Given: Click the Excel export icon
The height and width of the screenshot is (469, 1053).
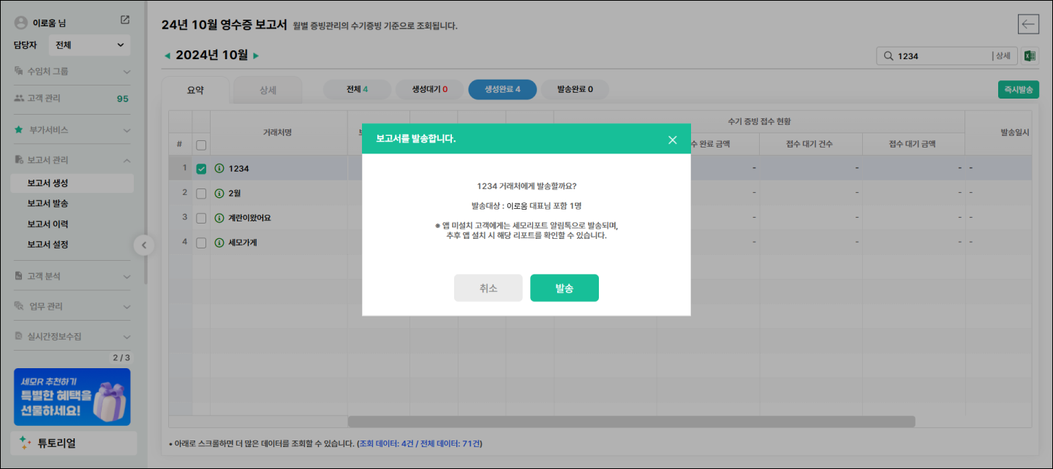Looking at the screenshot, I should pos(1030,56).
